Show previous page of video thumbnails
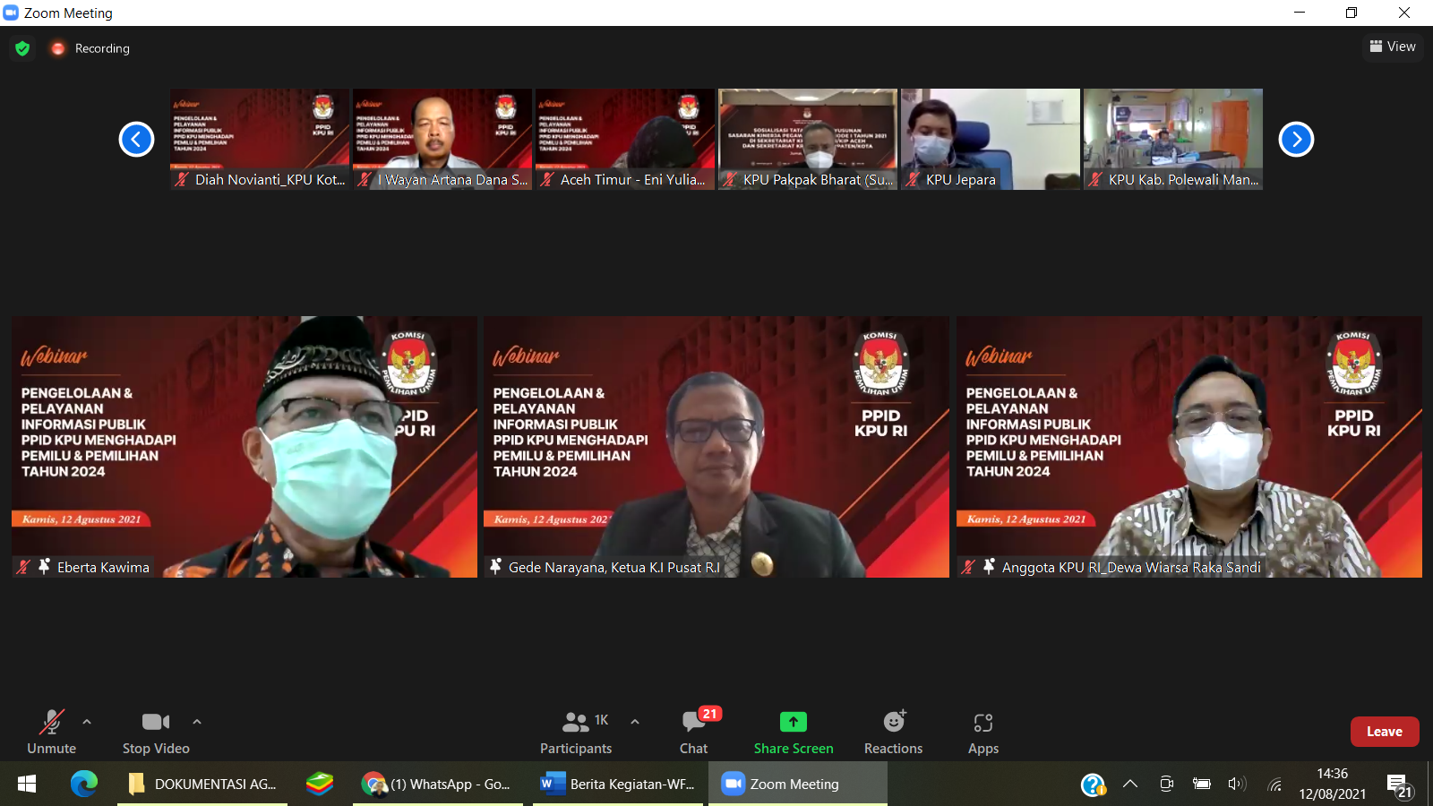The height and width of the screenshot is (806, 1433). pos(137,139)
